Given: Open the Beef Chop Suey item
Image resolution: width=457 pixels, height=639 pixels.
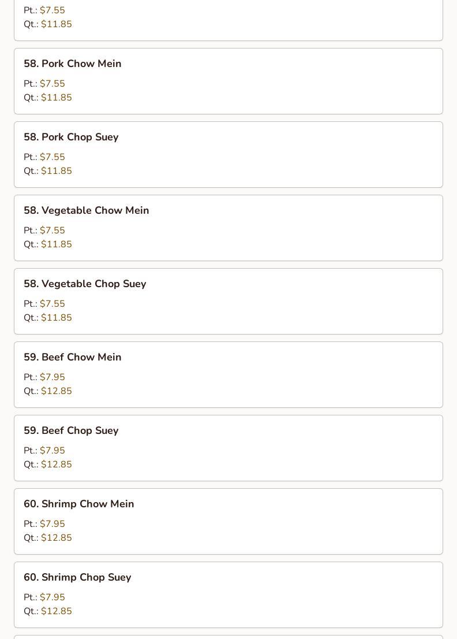Looking at the screenshot, I should [228, 448].
